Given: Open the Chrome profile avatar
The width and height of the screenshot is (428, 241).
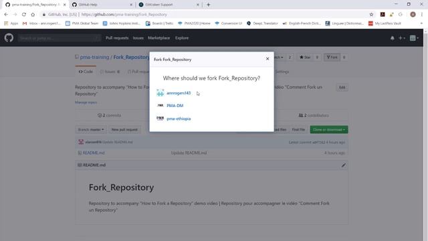Looking at the screenshot, I should pyautogui.click(x=413, y=15).
